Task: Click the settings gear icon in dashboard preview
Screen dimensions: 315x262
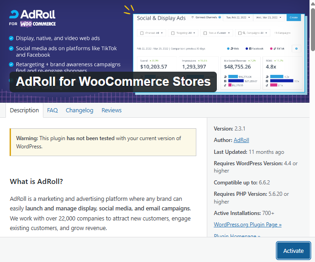Action: tap(296, 48)
